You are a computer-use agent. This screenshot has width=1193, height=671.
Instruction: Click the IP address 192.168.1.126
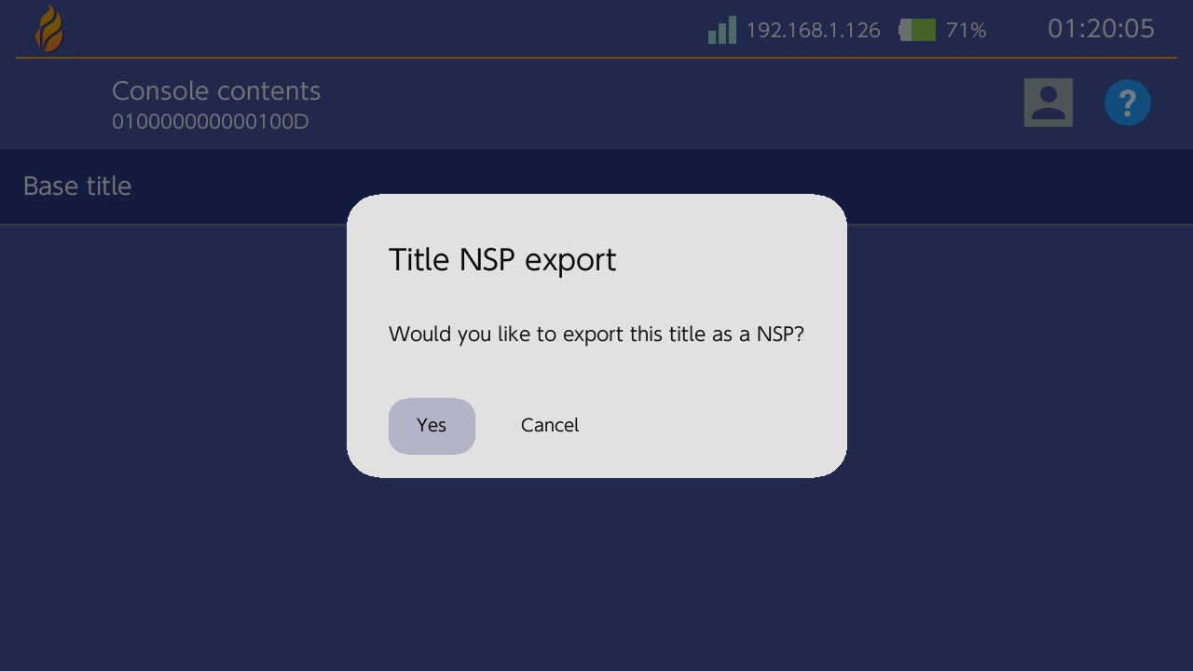tap(813, 31)
